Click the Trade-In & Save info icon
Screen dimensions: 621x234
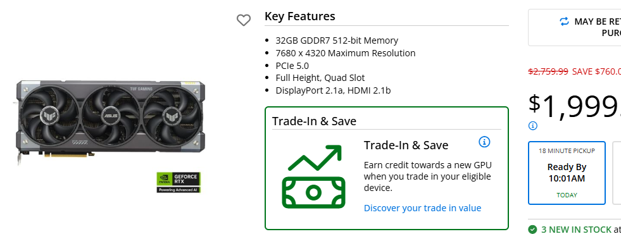click(484, 142)
